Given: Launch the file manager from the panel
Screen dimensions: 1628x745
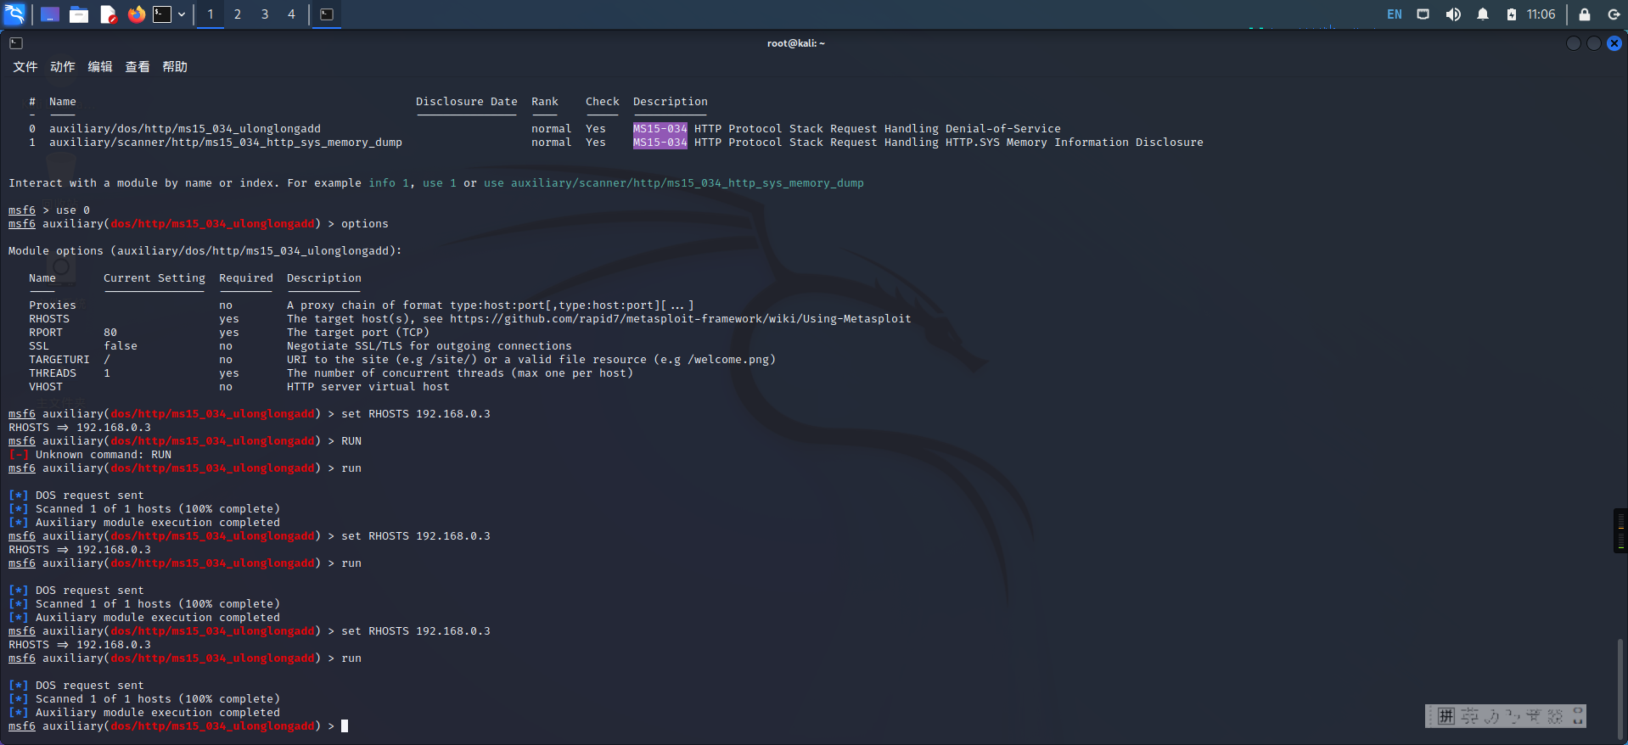Looking at the screenshot, I should pos(79,14).
